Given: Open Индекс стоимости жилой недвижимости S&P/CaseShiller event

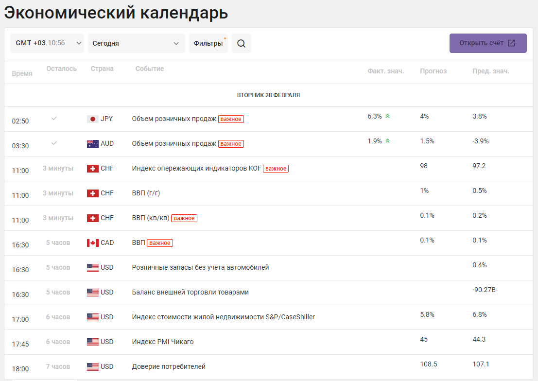Looking at the screenshot, I should tap(224, 317).
